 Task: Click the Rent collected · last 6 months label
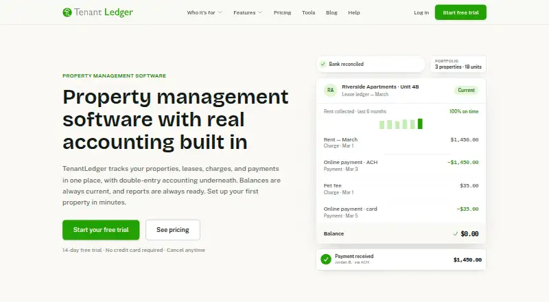point(355,111)
